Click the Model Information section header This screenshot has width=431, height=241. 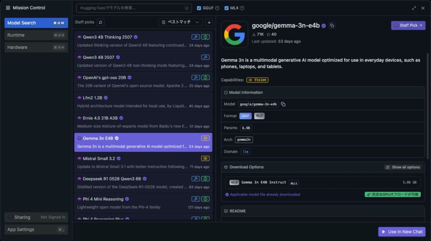click(323, 93)
